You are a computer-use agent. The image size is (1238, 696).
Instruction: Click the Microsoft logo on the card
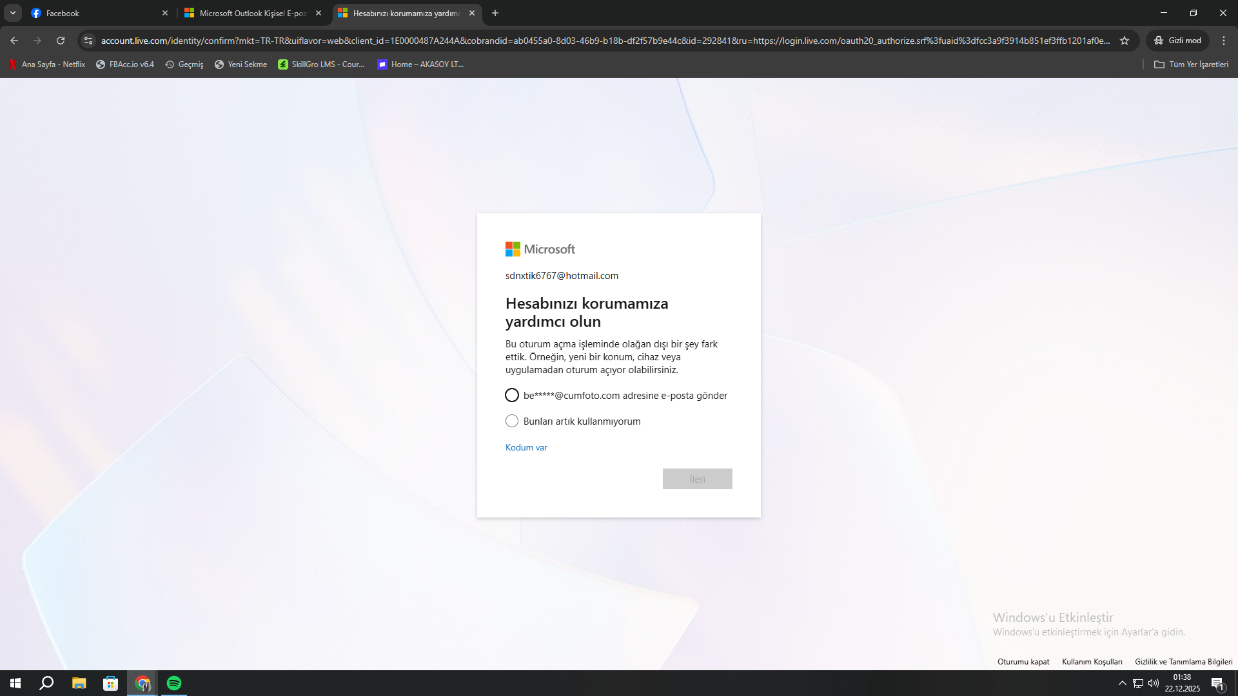[540, 249]
